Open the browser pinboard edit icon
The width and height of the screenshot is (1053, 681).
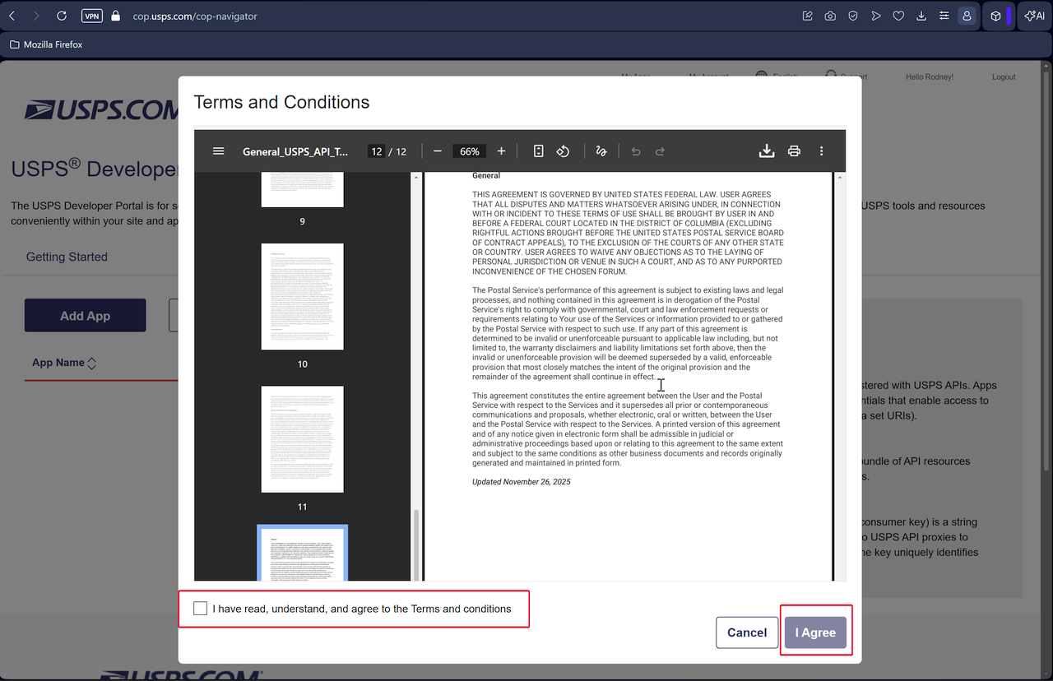pyautogui.click(x=808, y=16)
